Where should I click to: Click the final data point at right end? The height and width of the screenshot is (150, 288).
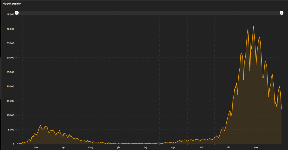tap(281, 109)
